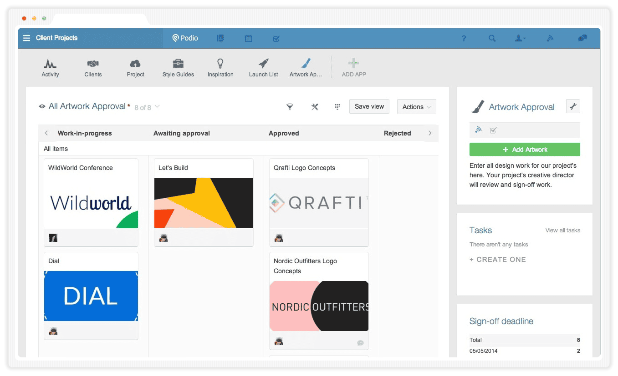Screen dimensions: 618x376
Task: Open the calendar icon in top bar
Action: [249, 39]
